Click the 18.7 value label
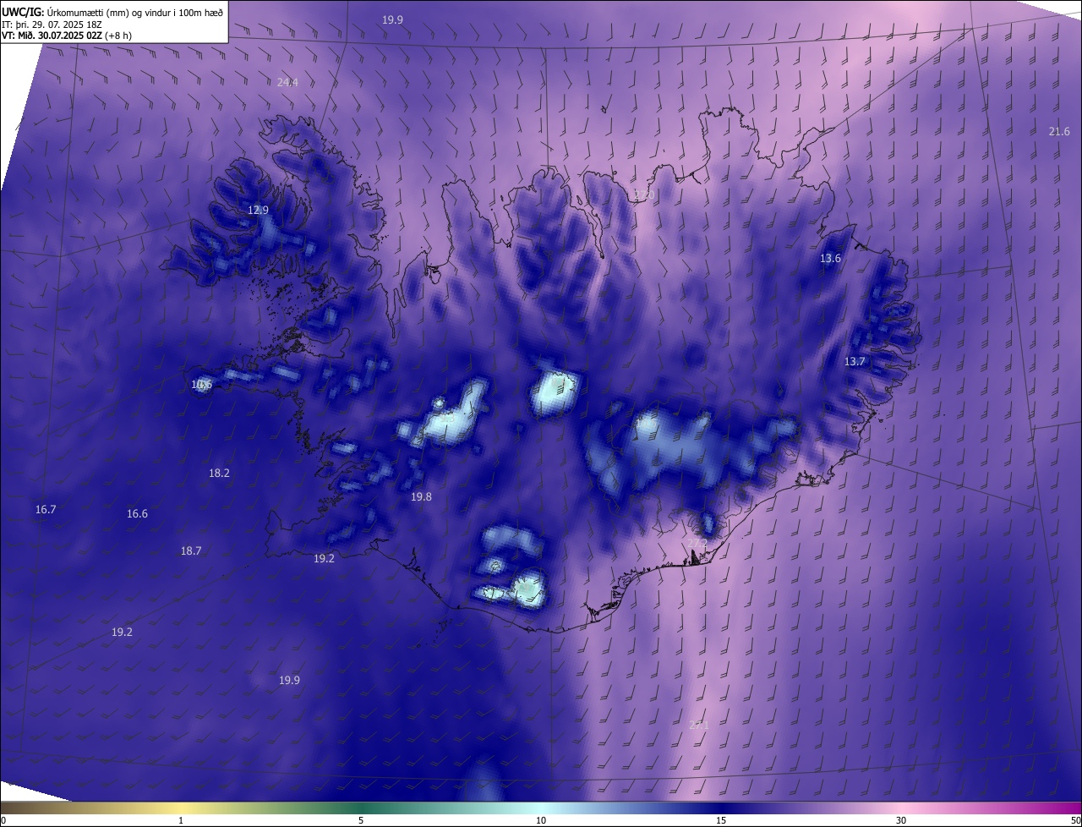 coord(191,550)
